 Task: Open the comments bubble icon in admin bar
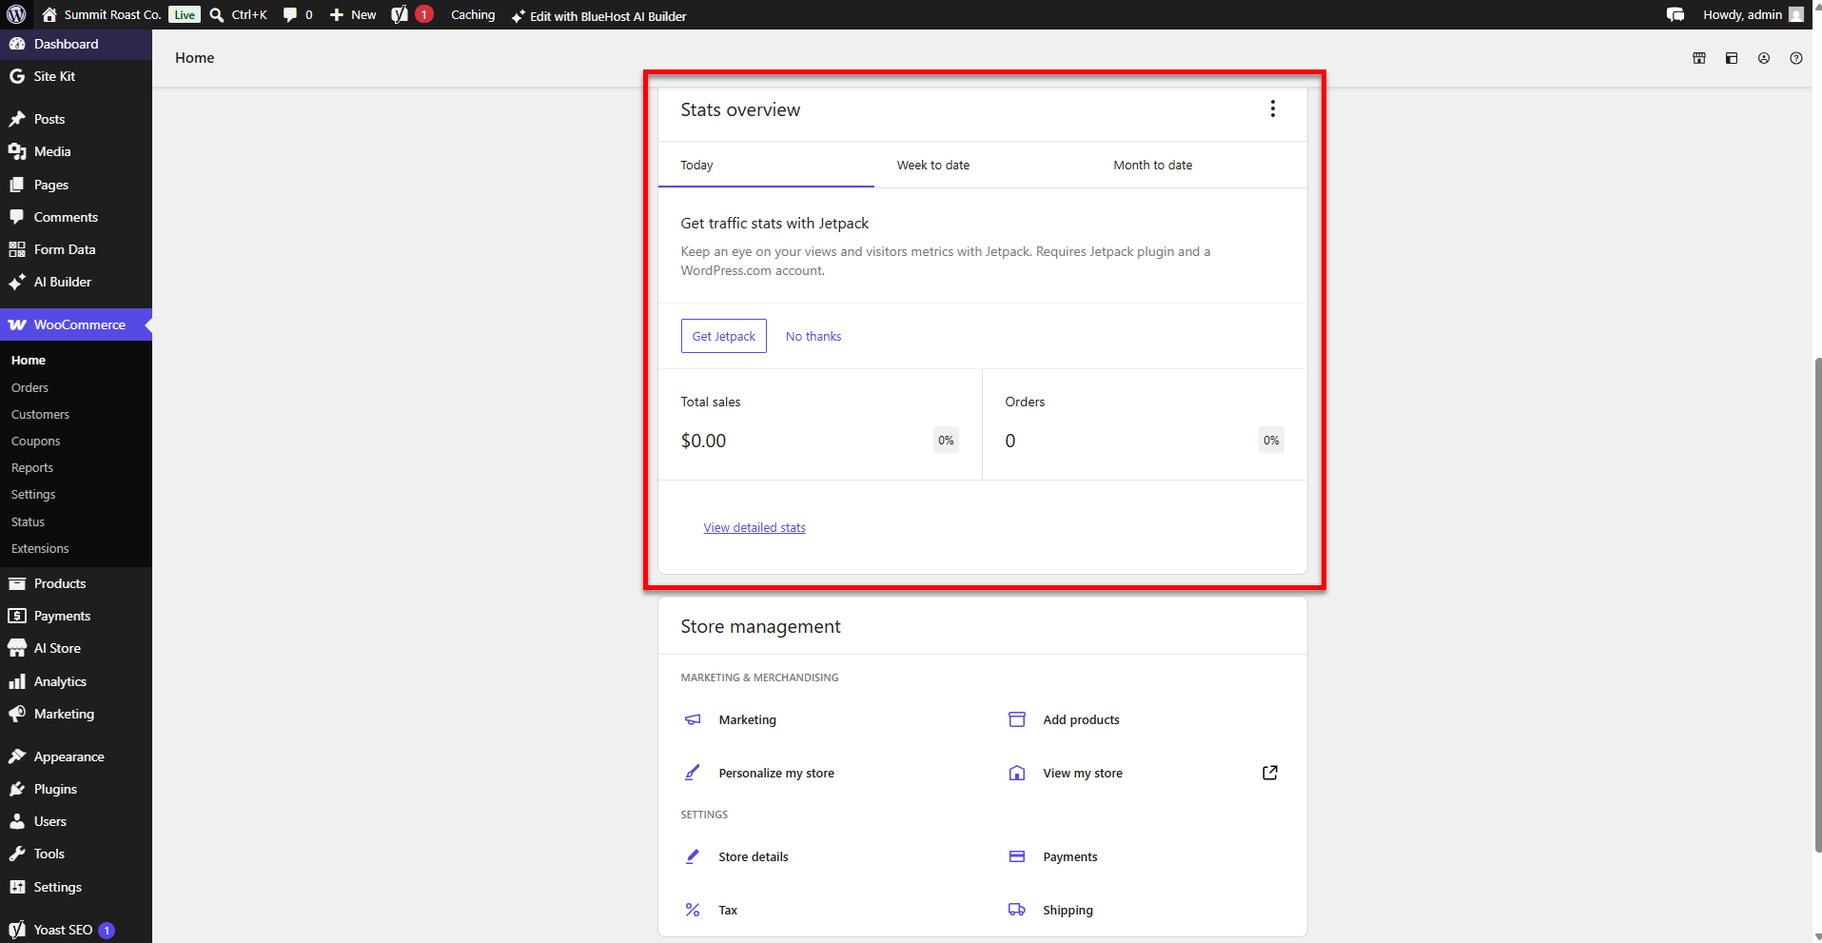pos(290,15)
